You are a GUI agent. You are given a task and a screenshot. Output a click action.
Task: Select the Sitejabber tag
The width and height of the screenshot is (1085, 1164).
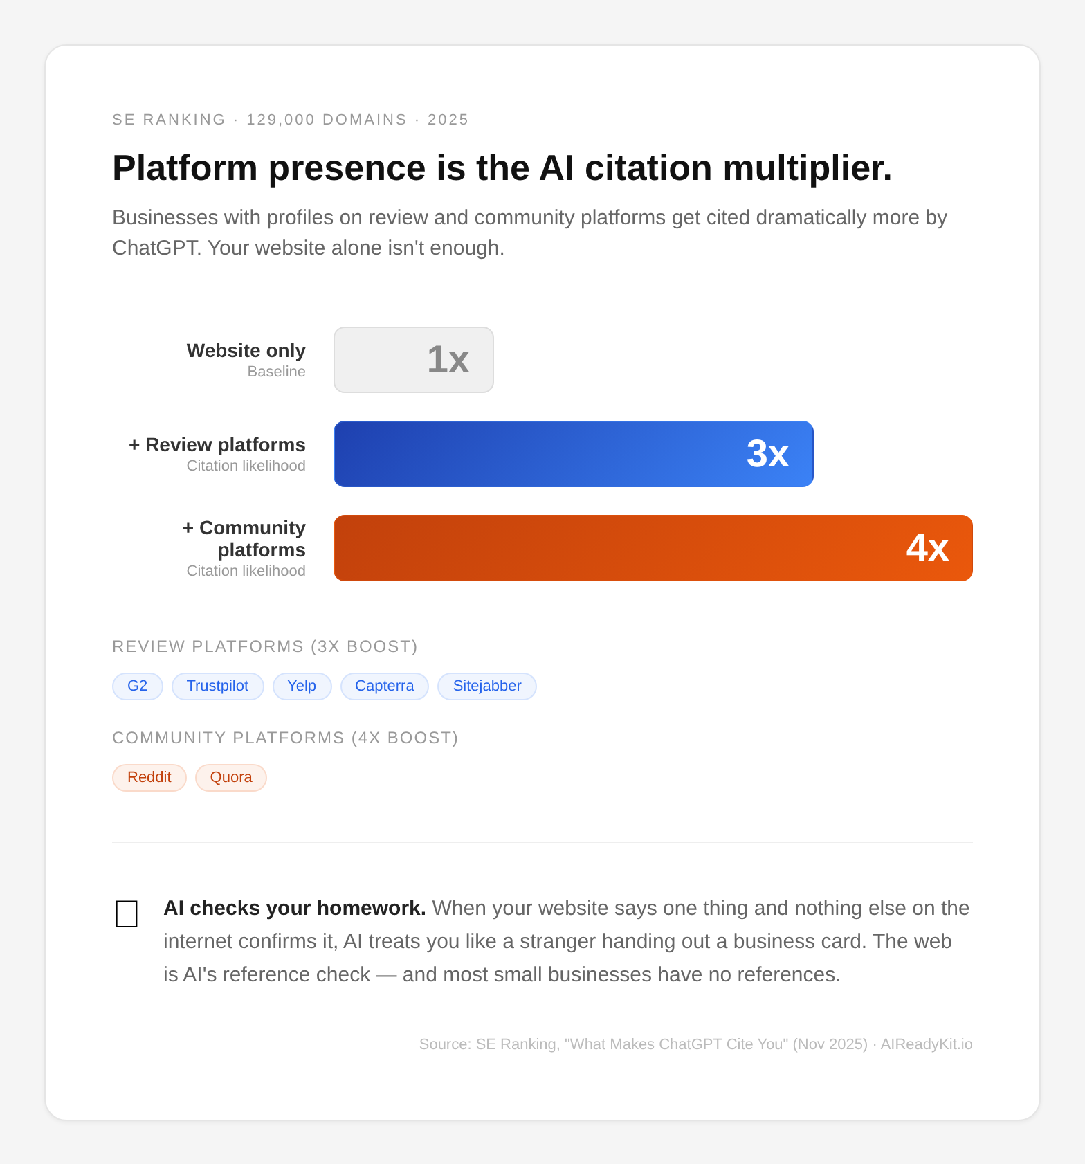[486, 686]
